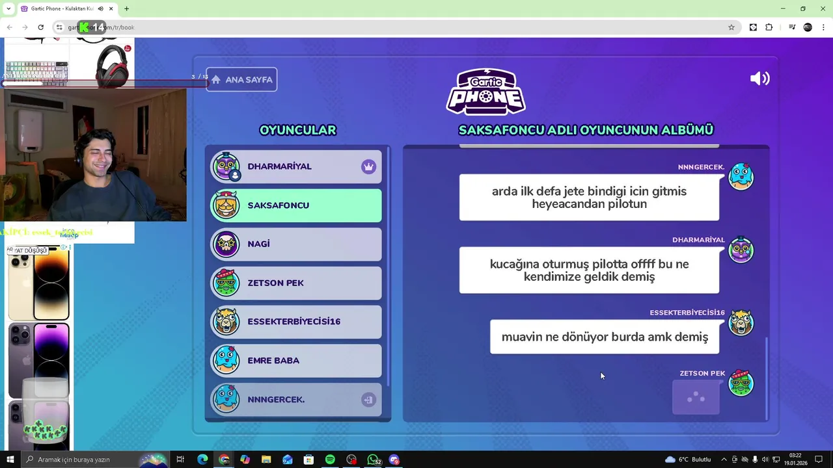
Task: Open the browser tab search dropdown
Action: coord(8,8)
